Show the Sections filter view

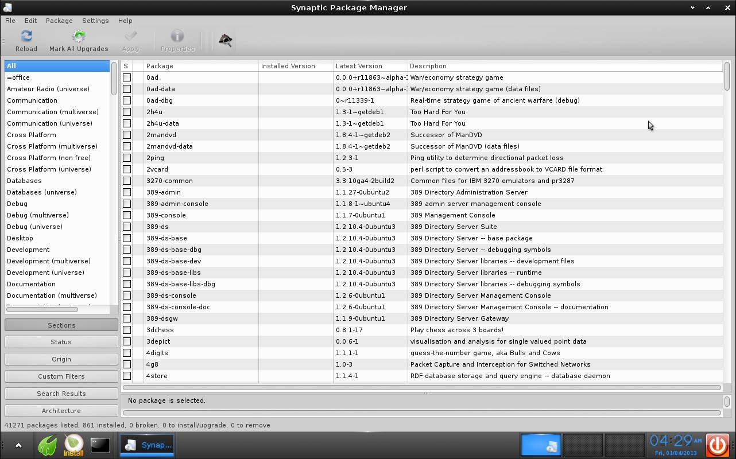61,325
